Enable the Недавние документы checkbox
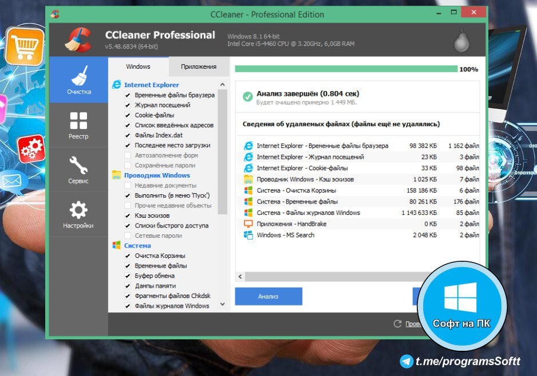This screenshot has height=376, width=537. pyautogui.click(x=128, y=186)
